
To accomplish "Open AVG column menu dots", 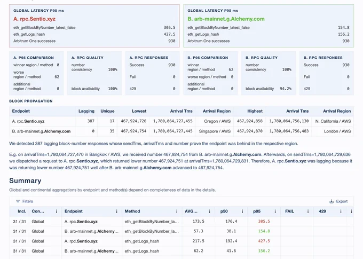I will coord(209,211).
